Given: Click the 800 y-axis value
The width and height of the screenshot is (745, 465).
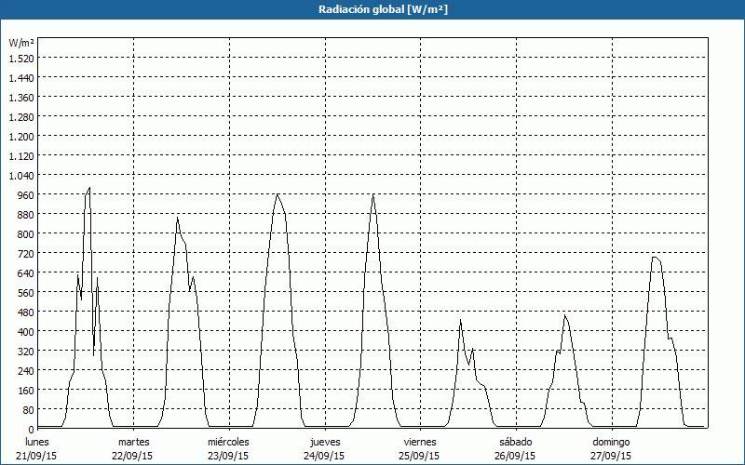Looking at the screenshot, I should [x=27, y=234].
